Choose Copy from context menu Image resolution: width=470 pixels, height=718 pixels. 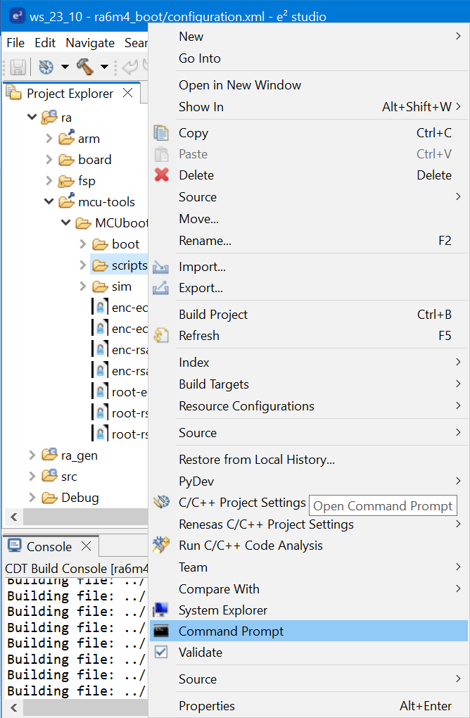coord(309,133)
